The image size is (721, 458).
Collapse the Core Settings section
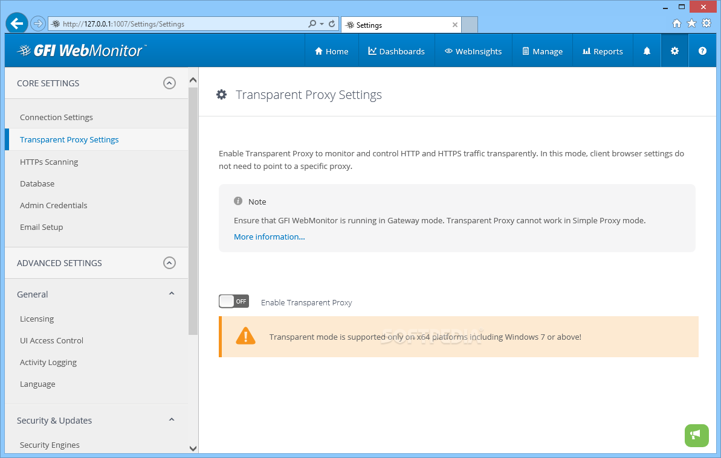click(170, 83)
